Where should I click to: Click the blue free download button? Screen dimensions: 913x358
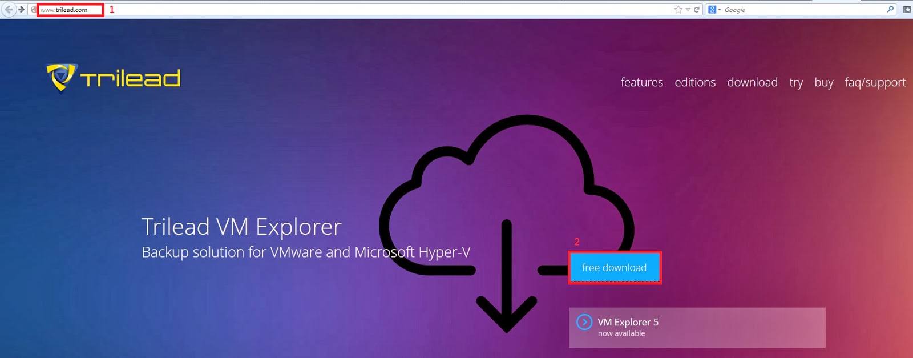pos(615,267)
